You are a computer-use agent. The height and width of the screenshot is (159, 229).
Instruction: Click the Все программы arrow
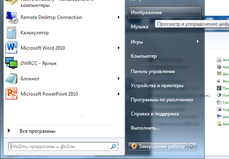pyautogui.click(x=9, y=131)
